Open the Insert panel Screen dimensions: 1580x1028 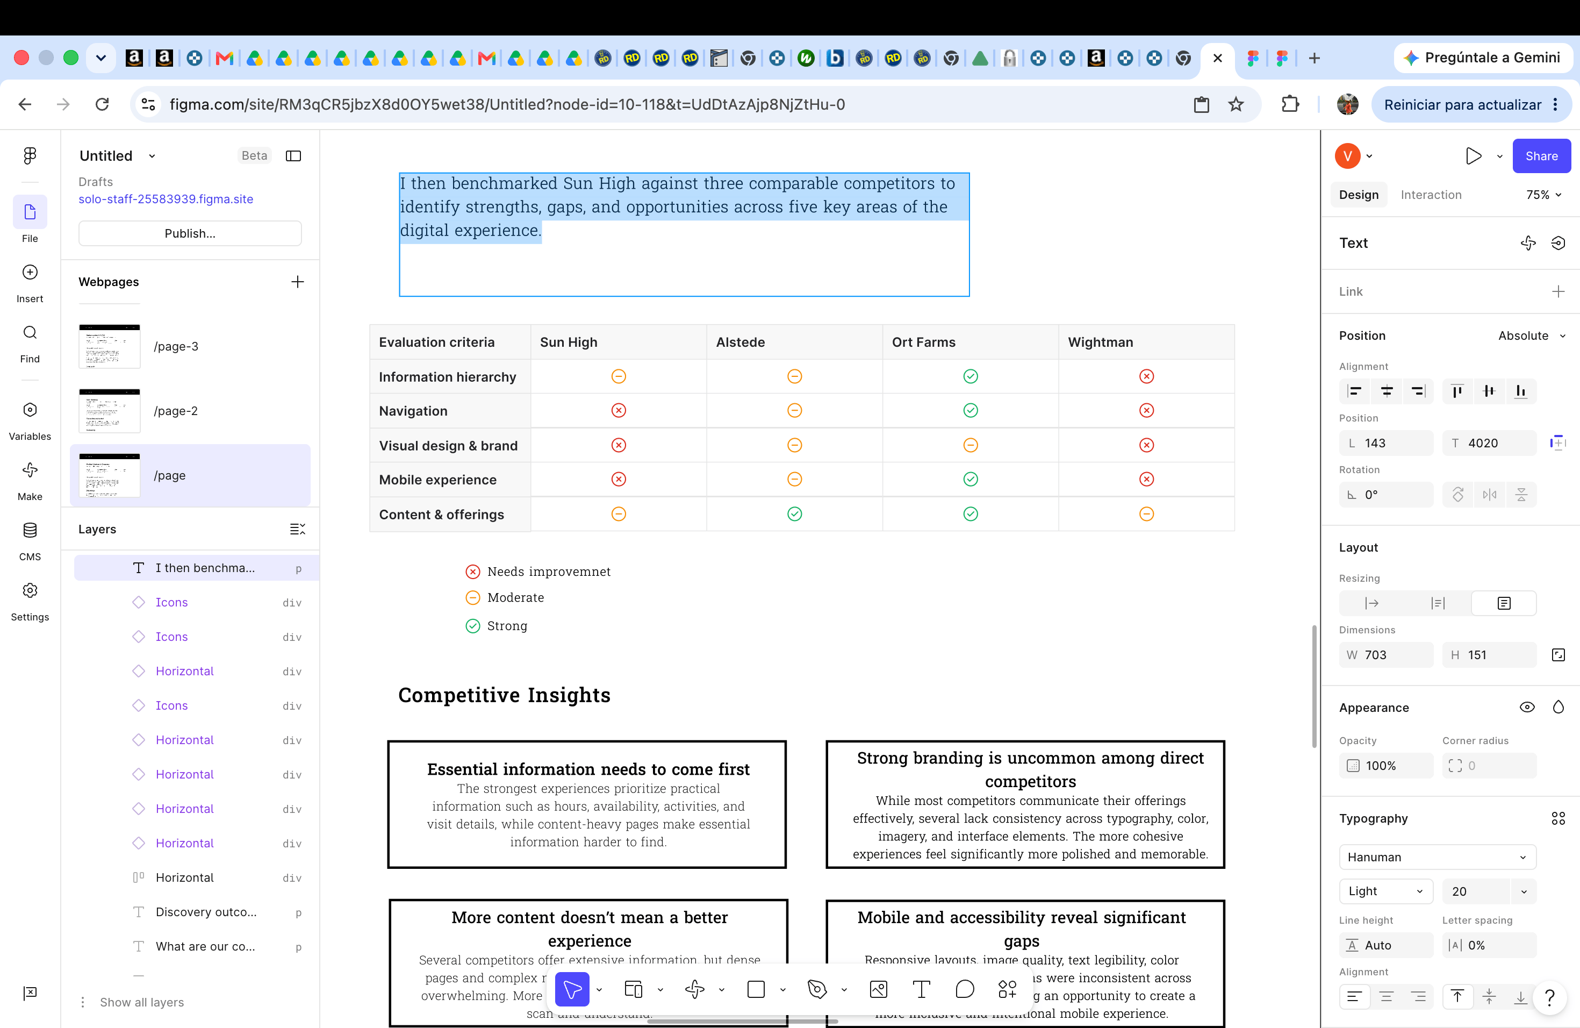[30, 283]
